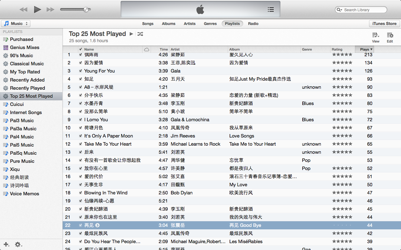Switch to the Albums tab
Screen dimensions: 401x250
click(x=169, y=23)
